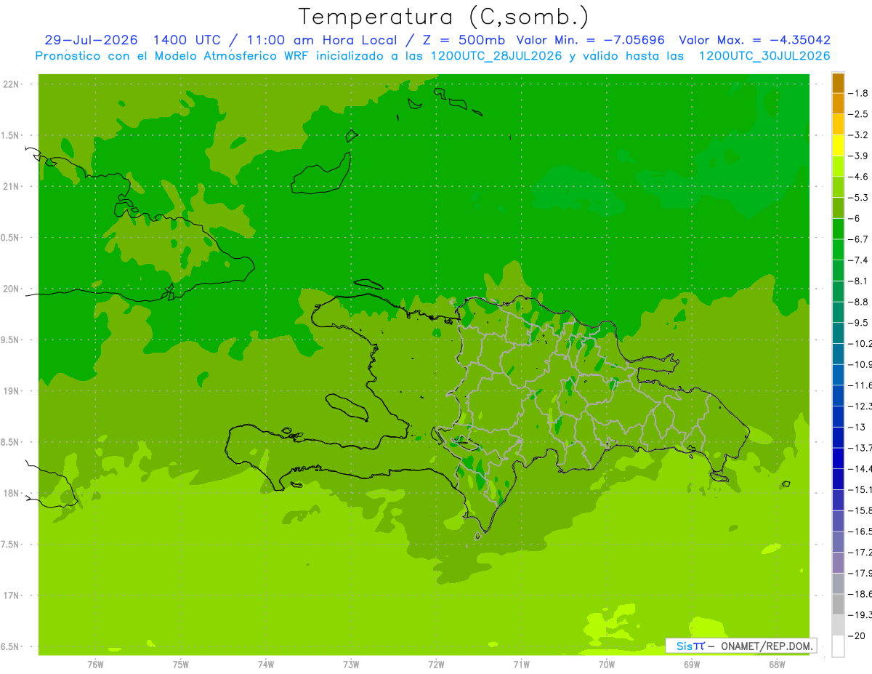Click the "75W" longitude label
Viewport: 872px width, 674px height.
pos(181,664)
